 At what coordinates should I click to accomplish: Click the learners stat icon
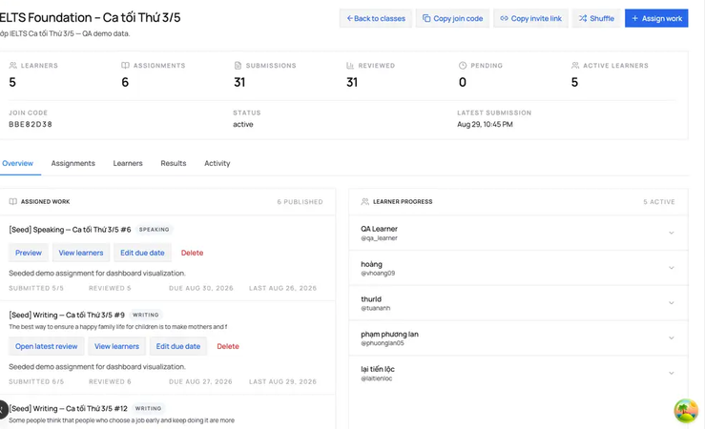pyautogui.click(x=13, y=66)
